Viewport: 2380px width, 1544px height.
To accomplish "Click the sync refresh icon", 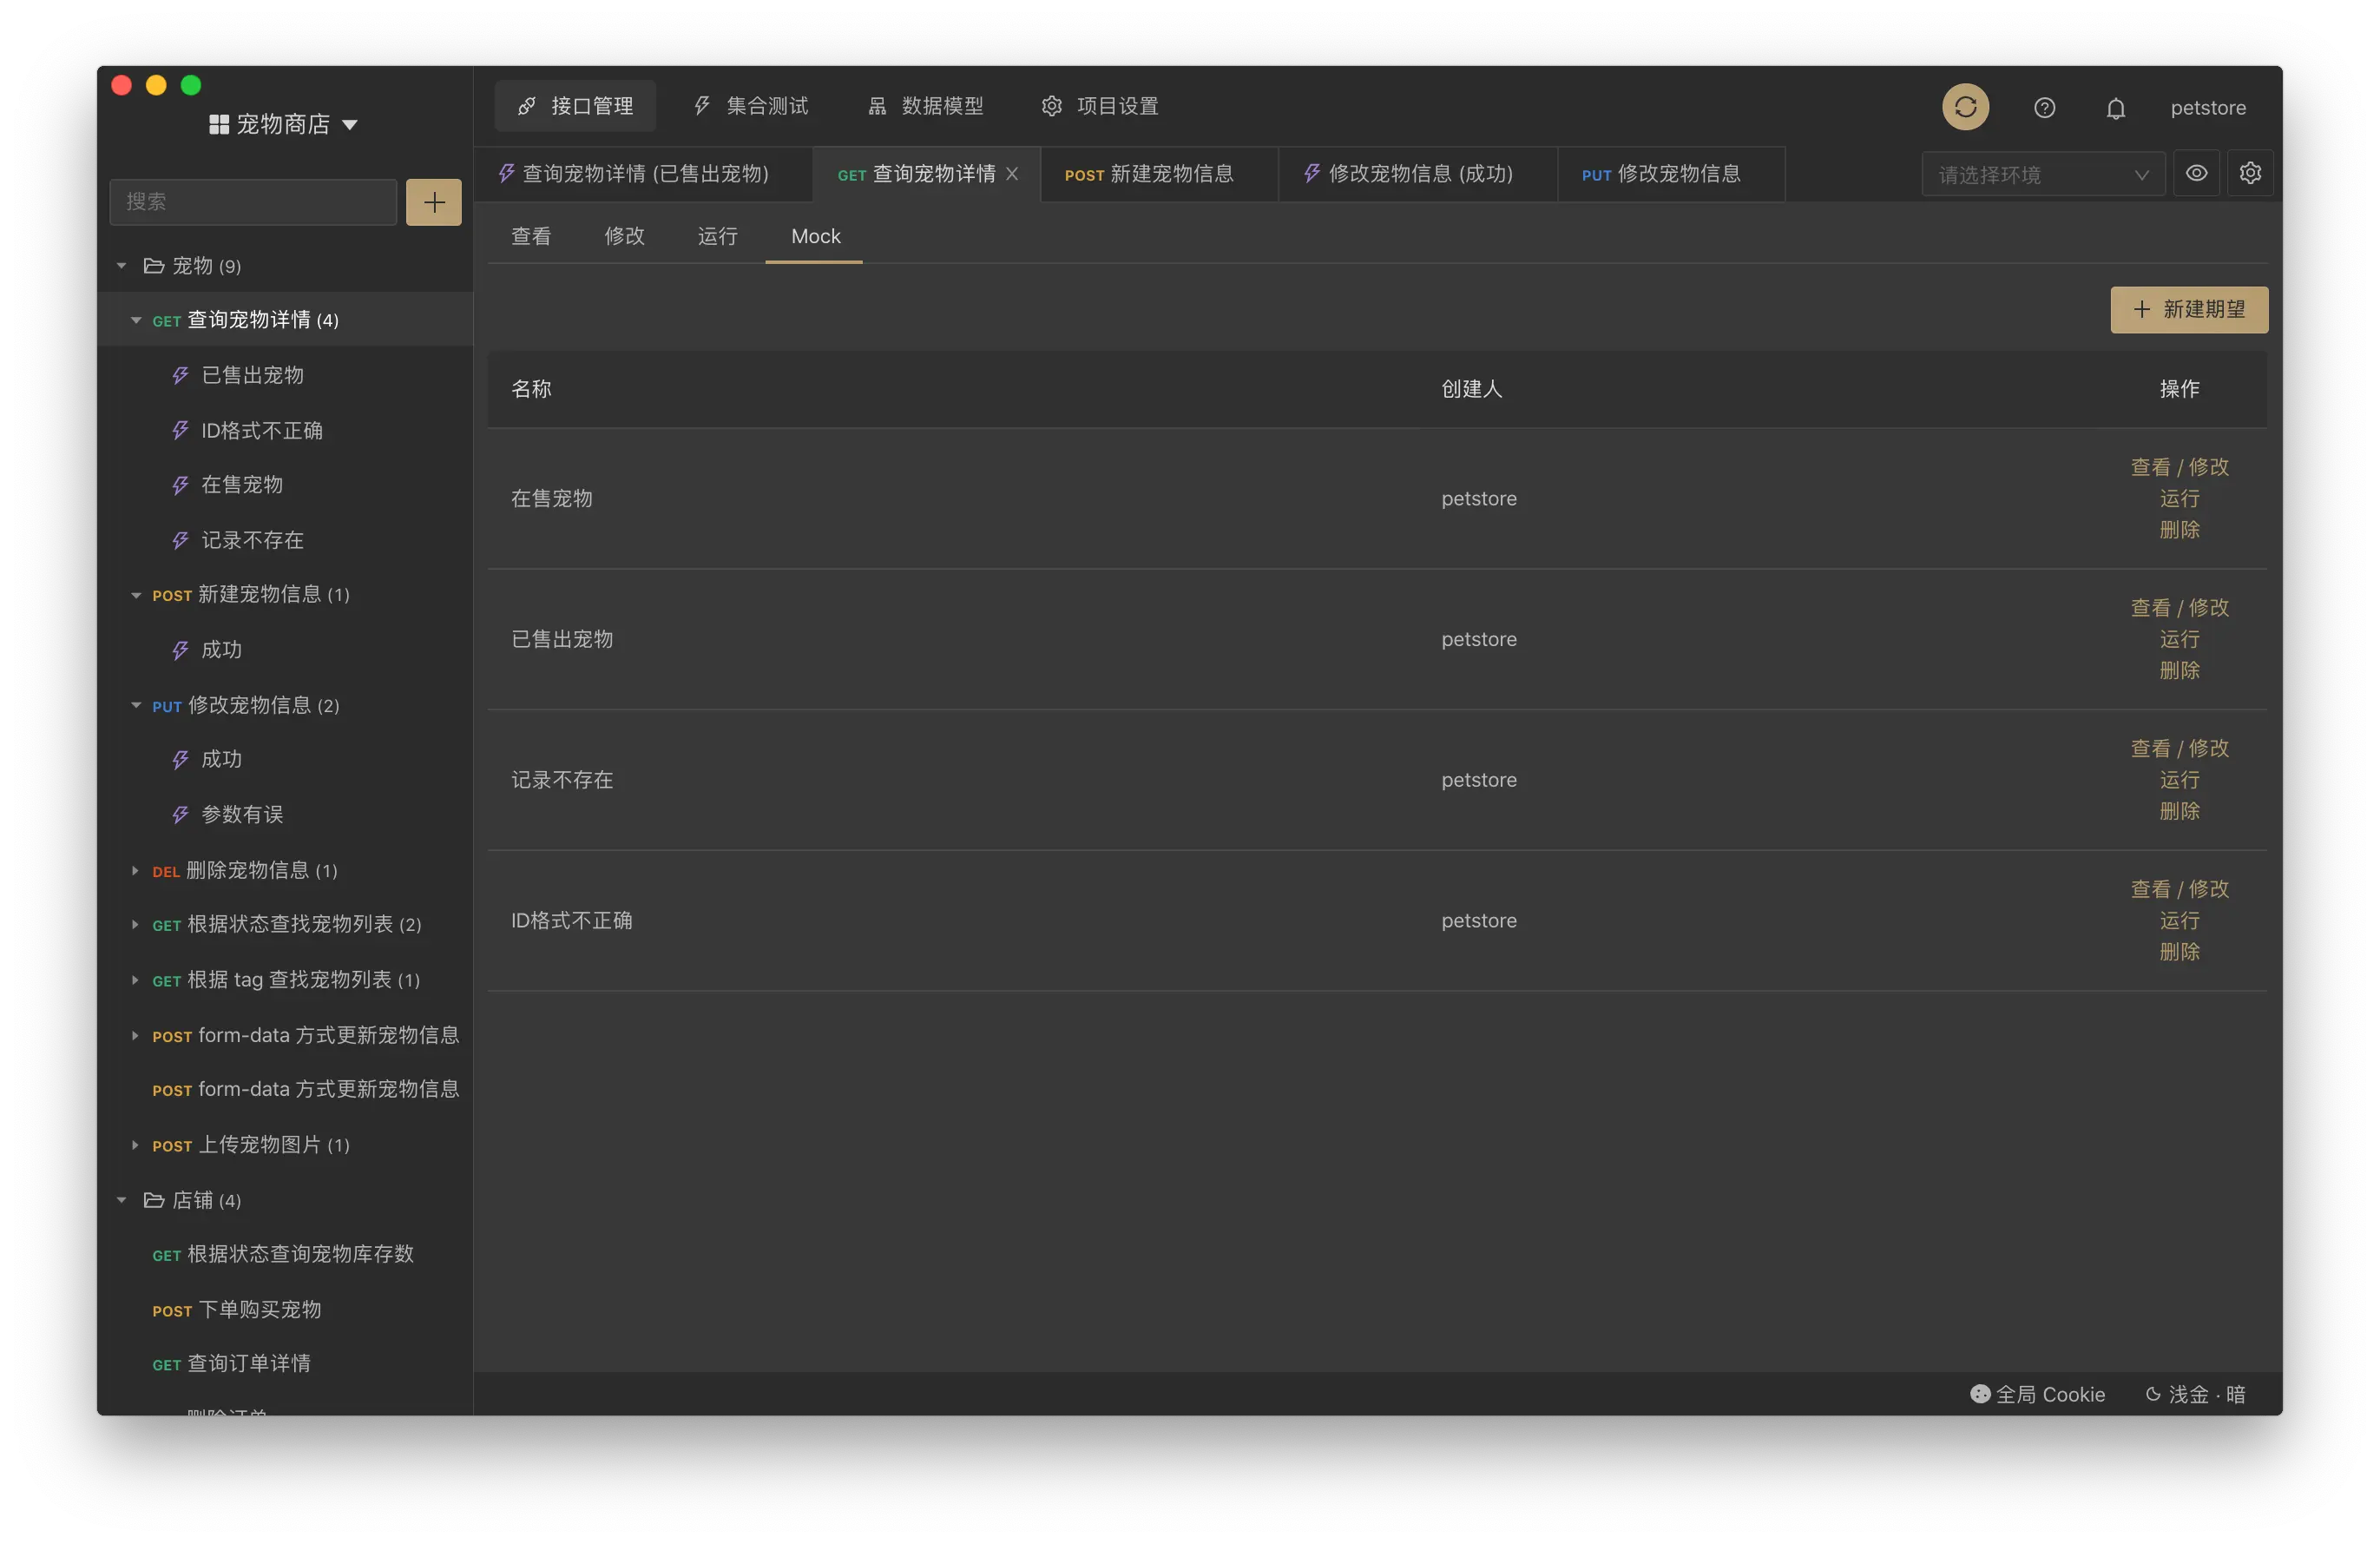I will (x=1965, y=107).
